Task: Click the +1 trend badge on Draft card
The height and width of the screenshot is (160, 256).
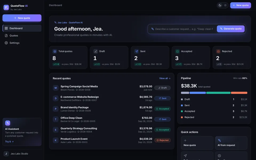Action: 97,64
